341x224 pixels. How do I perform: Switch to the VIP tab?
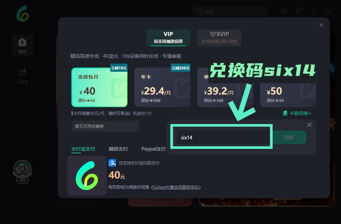tap(168, 38)
